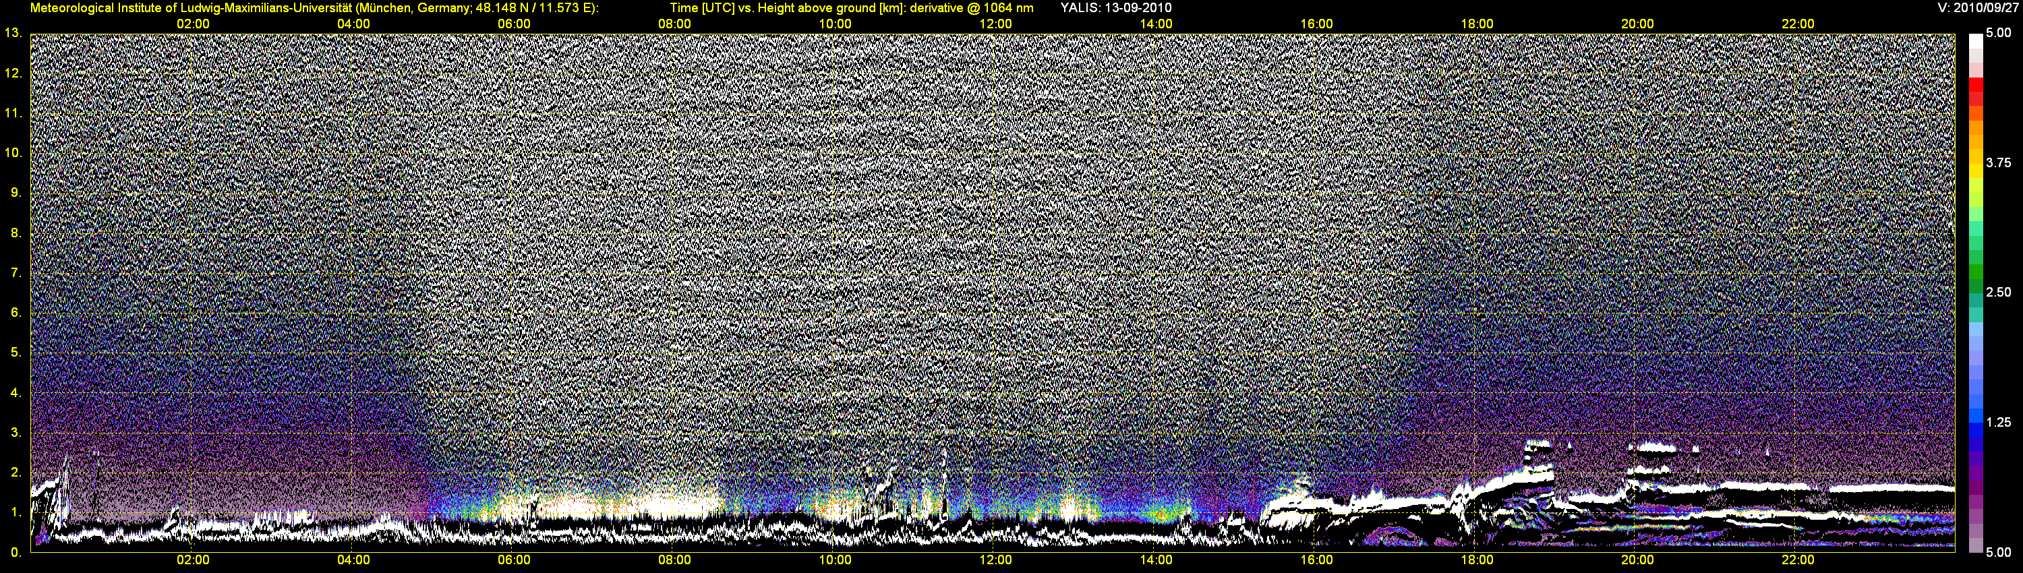The image size is (2023, 573).
Task: Click the 08:00 label on the top time axis
Action: 674,24
